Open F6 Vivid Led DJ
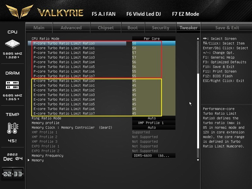 click(x=144, y=14)
